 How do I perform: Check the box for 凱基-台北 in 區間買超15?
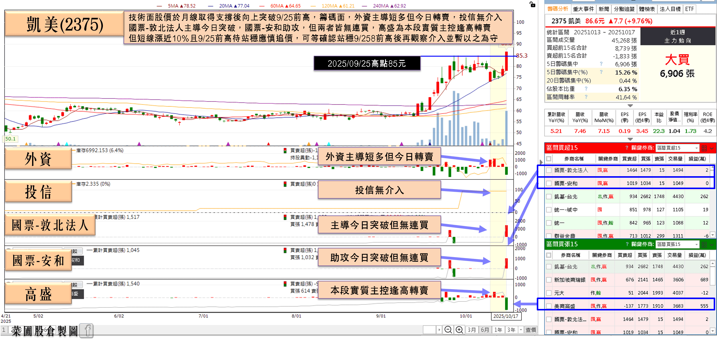coord(549,197)
